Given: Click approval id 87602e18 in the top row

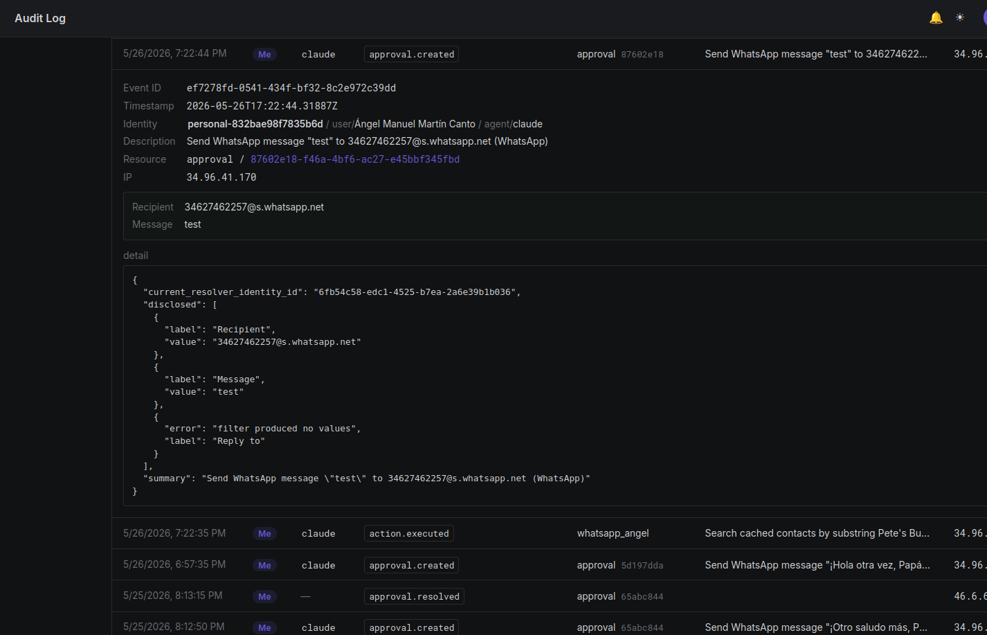Looking at the screenshot, I should (x=642, y=54).
